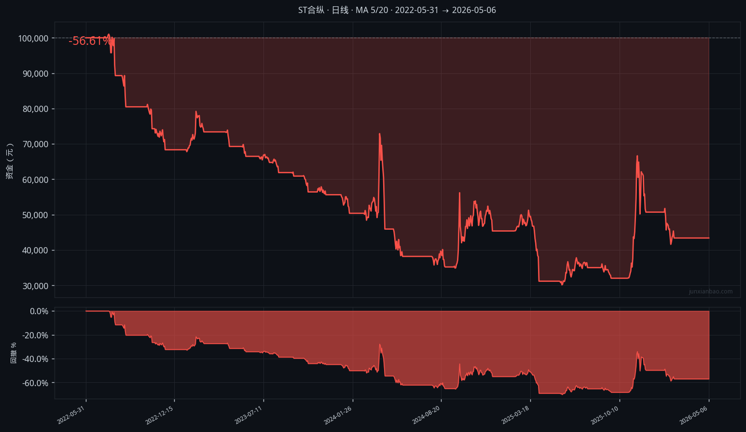The image size is (746, 432).
Task: Click the 80,000 y-axis tick label
Action: tap(35, 109)
